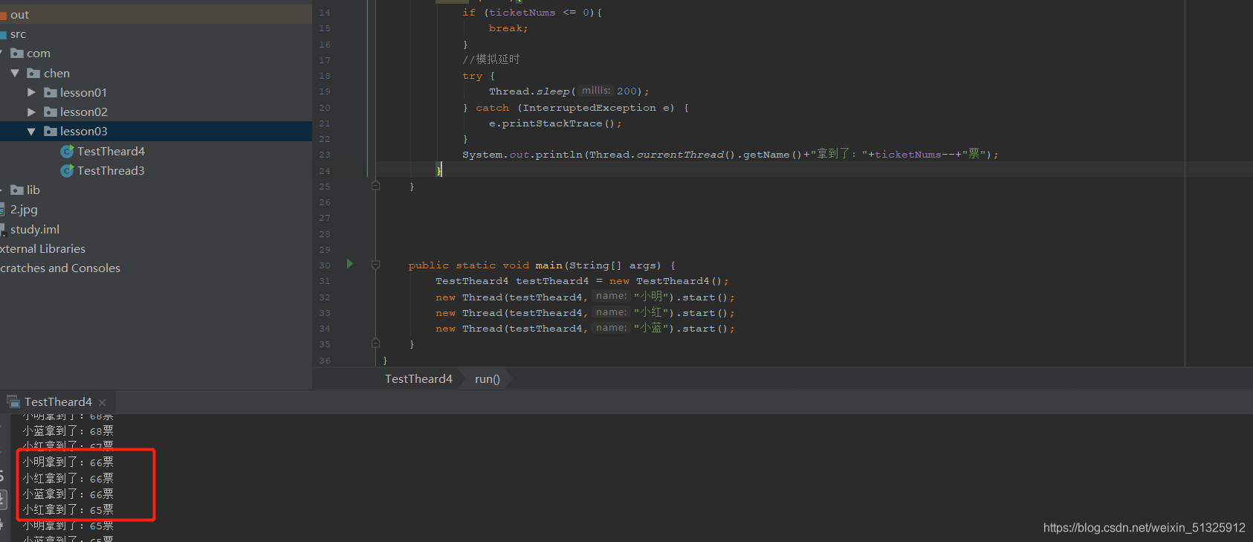Fold the main method at line 30
Image resolution: width=1253 pixels, height=542 pixels.
pyautogui.click(x=376, y=265)
